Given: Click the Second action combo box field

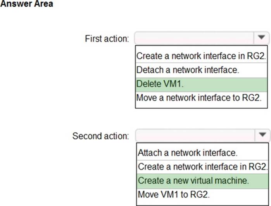Looking at the screenshot, I should point(194,135).
